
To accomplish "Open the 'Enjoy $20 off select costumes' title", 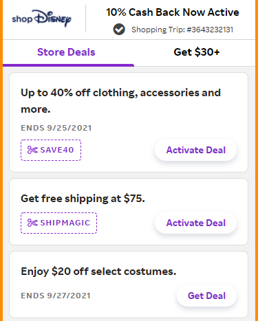I will [x=98, y=272].
